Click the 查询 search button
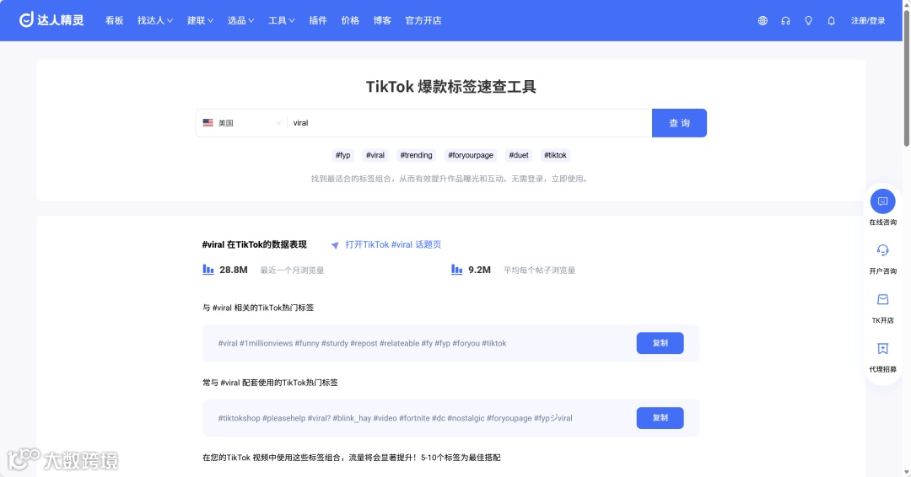Viewport: 911px width, 477px height. (679, 123)
